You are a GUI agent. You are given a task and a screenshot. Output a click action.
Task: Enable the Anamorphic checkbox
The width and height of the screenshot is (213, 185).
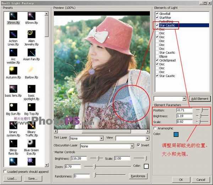pyautogui.click(x=155, y=128)
